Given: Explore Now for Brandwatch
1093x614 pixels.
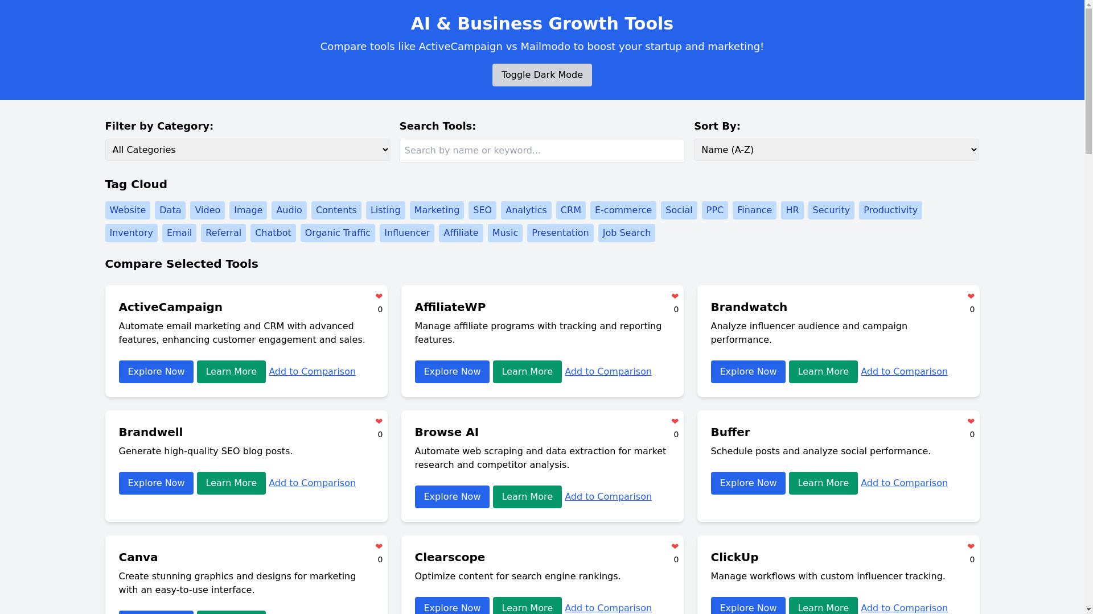Looking at the screenshot, I should [x=748, y=372].
